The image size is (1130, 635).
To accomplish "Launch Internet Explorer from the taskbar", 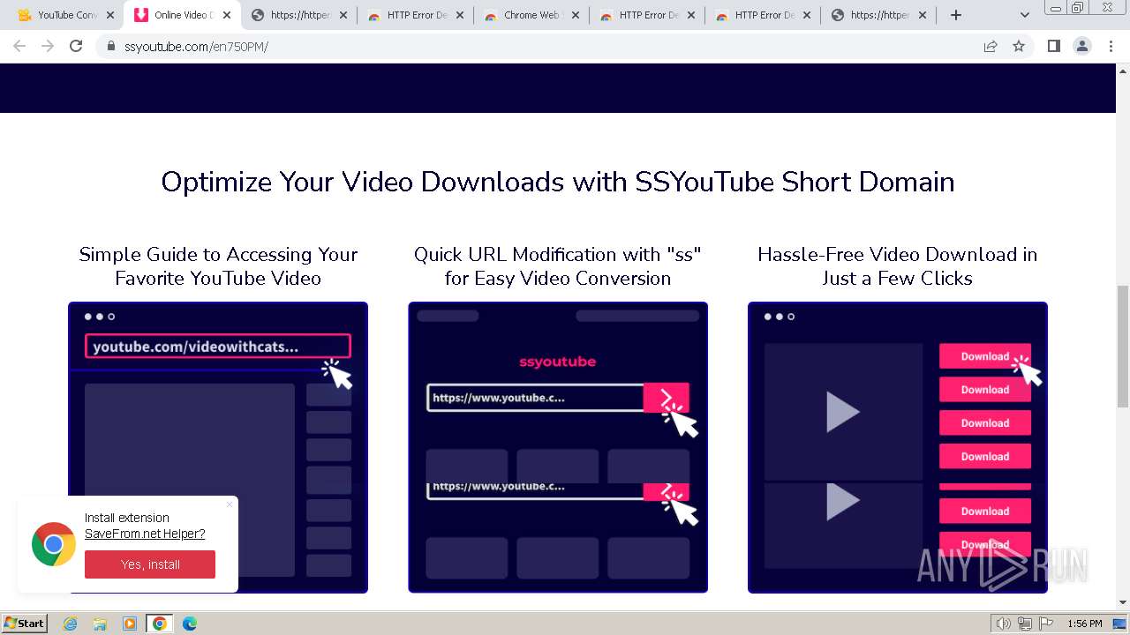I will click(71, 624).
